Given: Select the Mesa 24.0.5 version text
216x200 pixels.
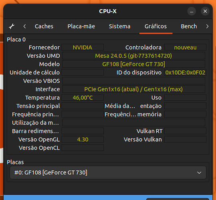Looking at the screenshot, I should 133,56.
